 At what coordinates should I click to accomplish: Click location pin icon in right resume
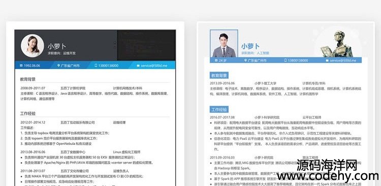[245, 60]
